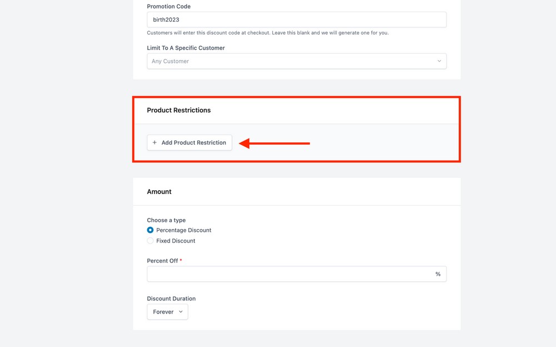
Task: Click into the Percent Off input field
Action: [289, 274]
